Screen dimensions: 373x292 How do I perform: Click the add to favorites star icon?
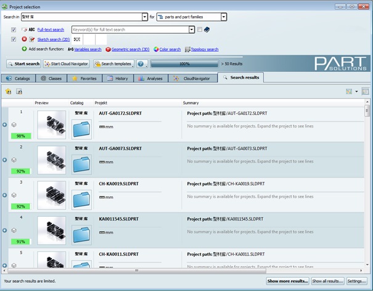pos(9,91)
